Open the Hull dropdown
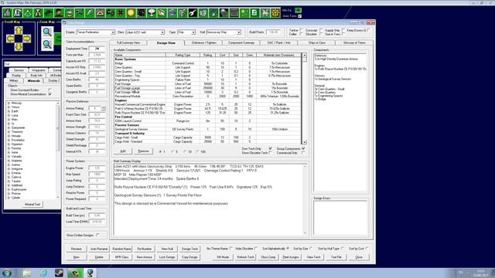495x278 pixels. 239,32
